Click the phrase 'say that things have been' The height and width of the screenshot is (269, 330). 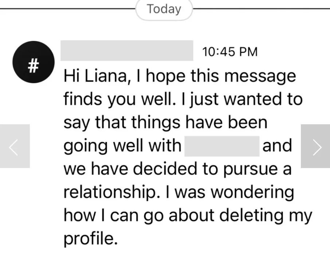[x=165, y=122]
